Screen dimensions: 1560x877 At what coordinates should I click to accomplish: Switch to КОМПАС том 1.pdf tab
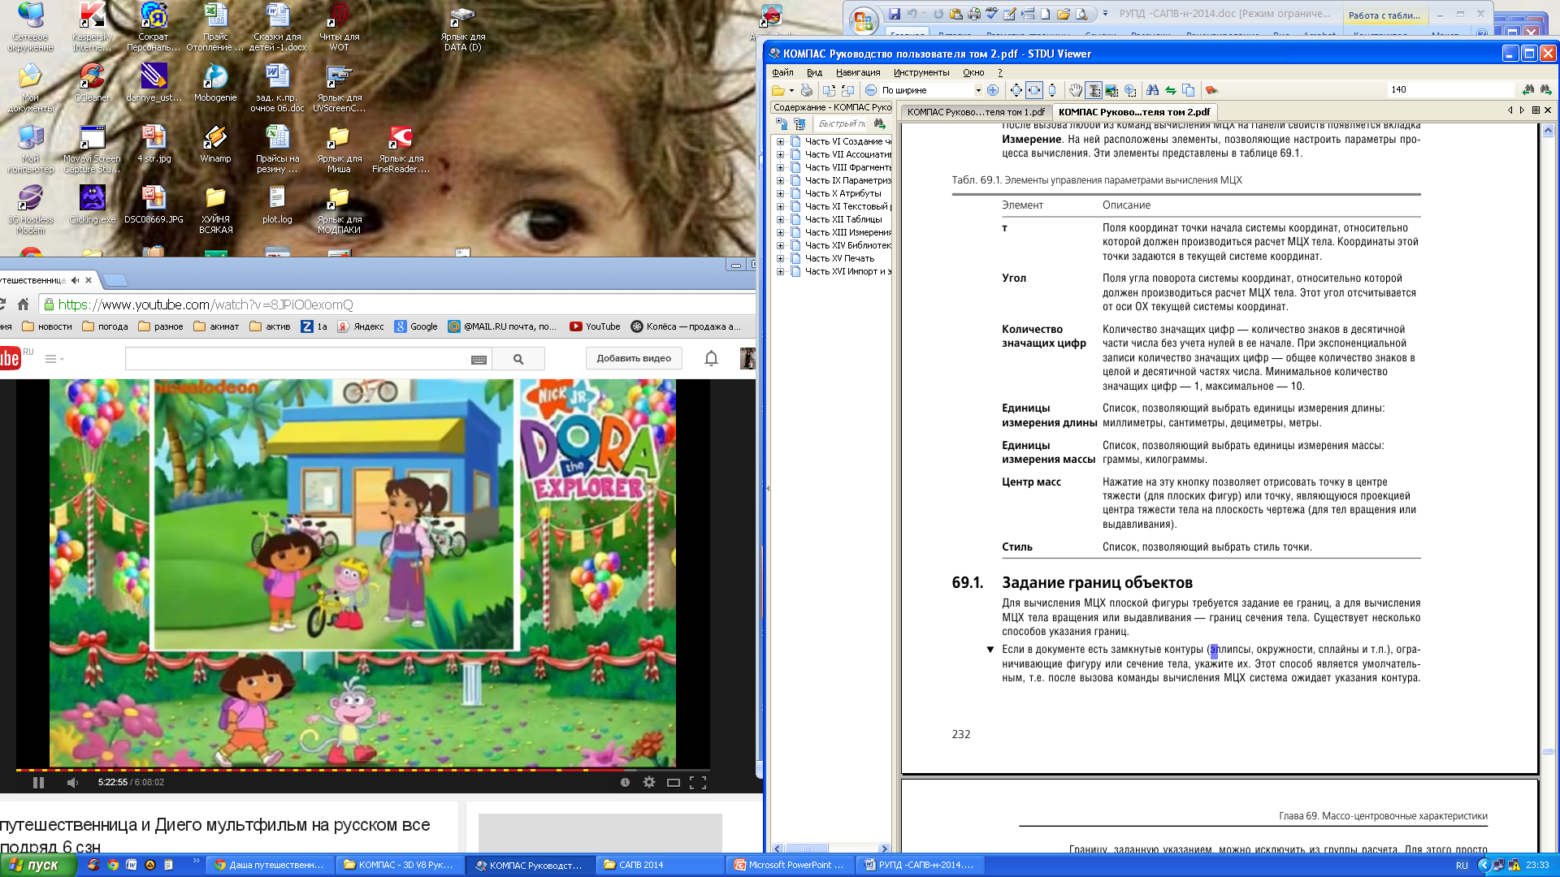tap(976, 112)
